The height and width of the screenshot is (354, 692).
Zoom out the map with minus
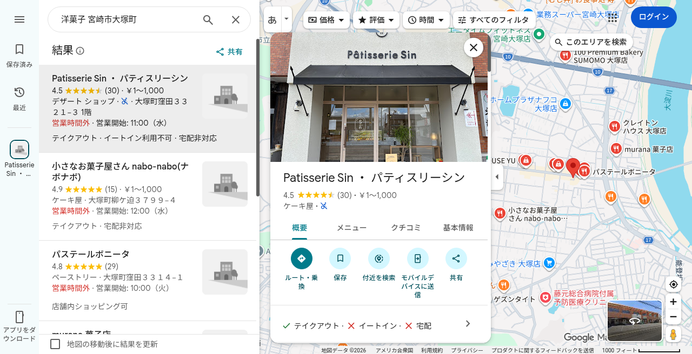pyautogui.click(x=673, y=317)
